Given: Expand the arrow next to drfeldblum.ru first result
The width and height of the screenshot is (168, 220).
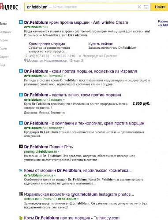Looking at the screenshot, I should (47, 27).
